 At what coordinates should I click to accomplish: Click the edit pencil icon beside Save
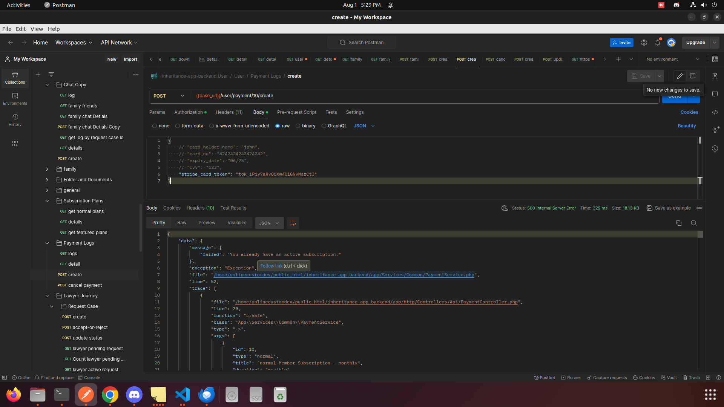[x=680, y=76]
